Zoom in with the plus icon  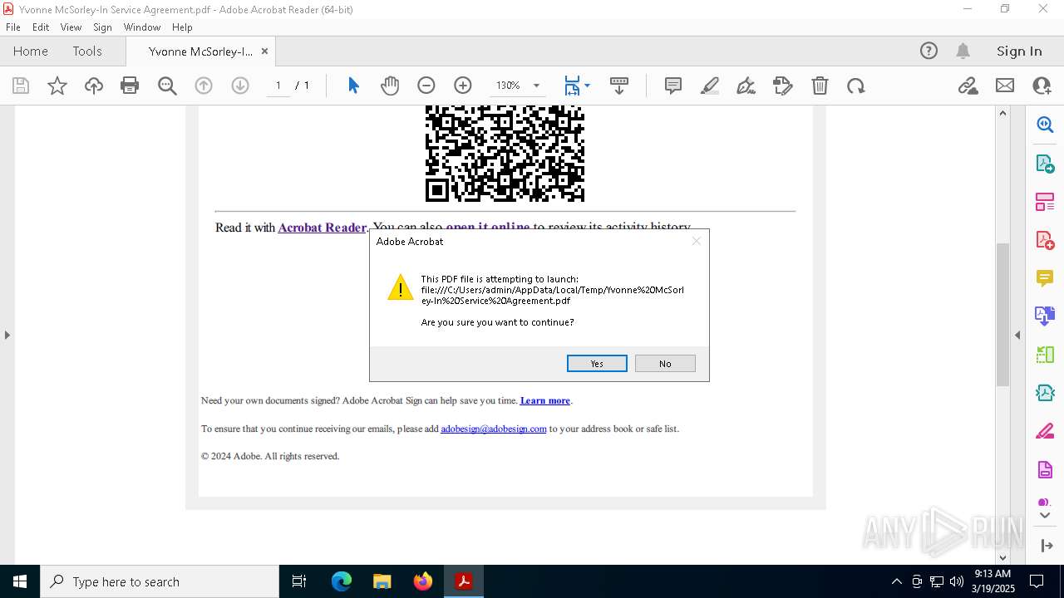click(x=463, y=86)
